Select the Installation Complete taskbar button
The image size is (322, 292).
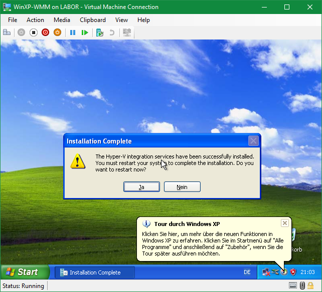[x=94, y=272]
